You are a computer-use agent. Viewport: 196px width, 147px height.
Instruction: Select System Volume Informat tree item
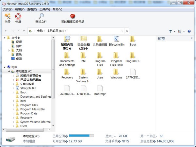[36, 122]
